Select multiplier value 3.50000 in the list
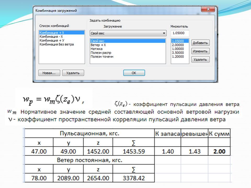 pos(178,53)
